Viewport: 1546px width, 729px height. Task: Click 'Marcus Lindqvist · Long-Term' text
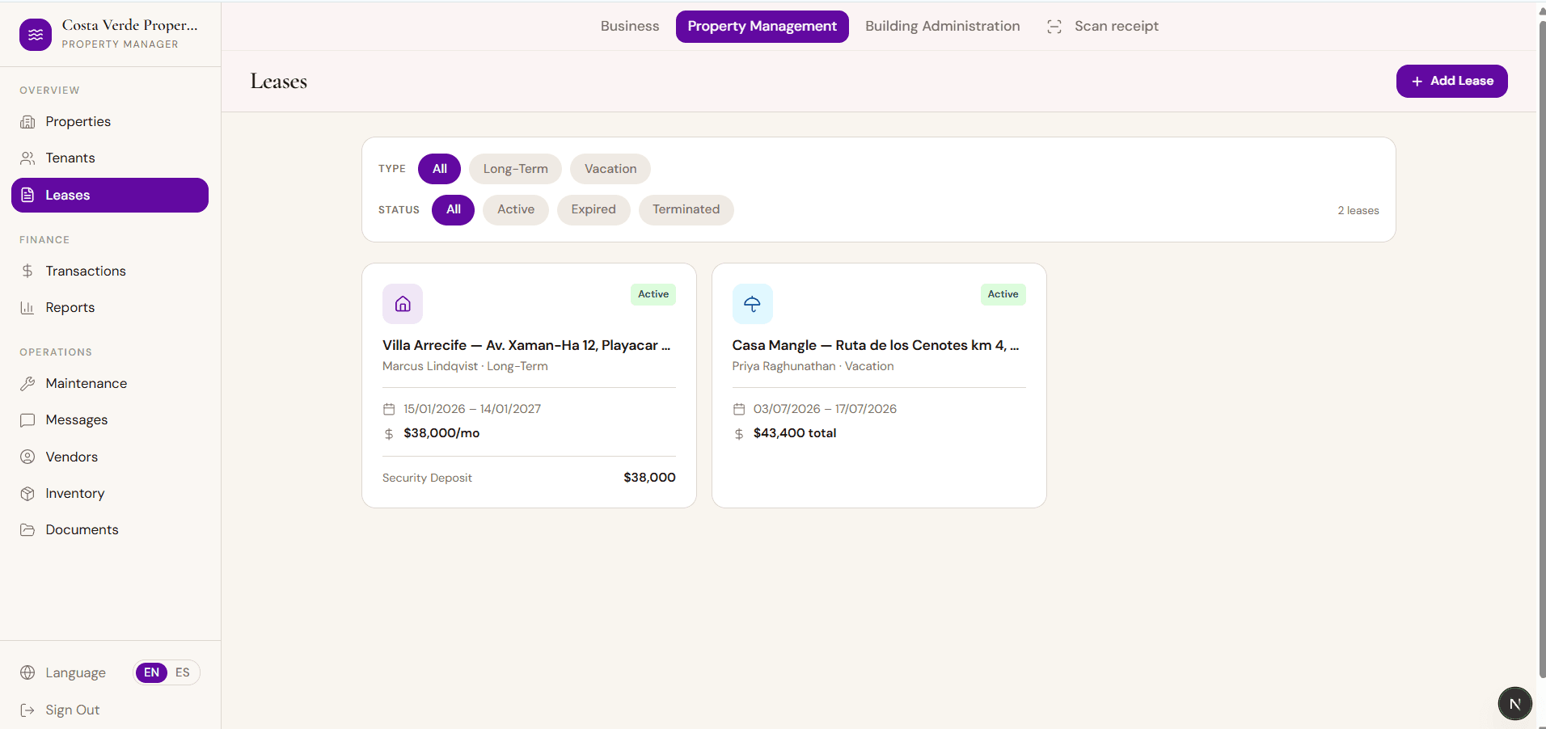(x=465, y=366)
